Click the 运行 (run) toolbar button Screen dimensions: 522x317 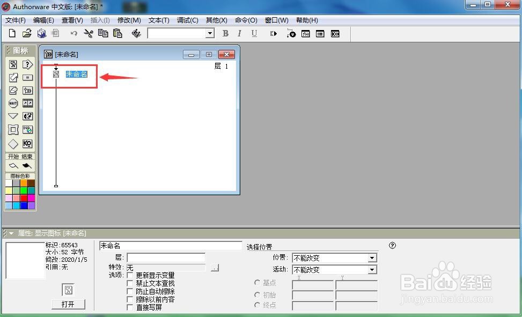(x=274, y=33)
